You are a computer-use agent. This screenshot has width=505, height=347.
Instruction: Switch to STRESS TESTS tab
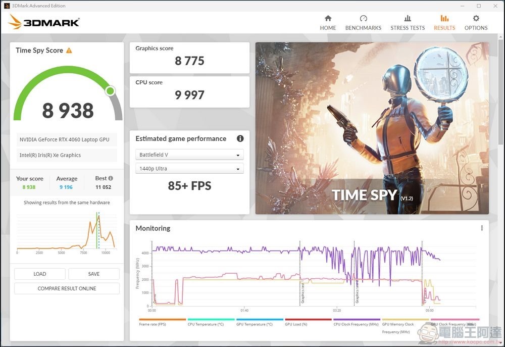click(408, 23)
